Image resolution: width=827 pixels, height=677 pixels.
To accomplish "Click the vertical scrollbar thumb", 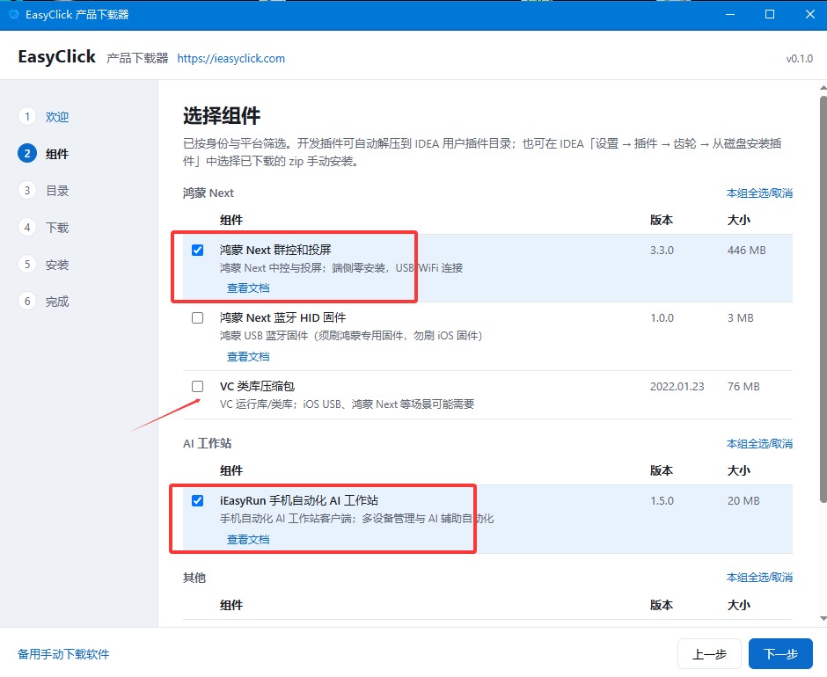I will coord(823,299).
